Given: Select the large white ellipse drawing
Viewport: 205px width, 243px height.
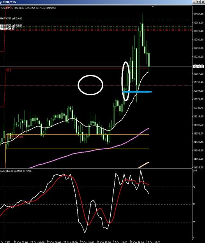Looking at the screenshot, I should click(x=90, y=85).
